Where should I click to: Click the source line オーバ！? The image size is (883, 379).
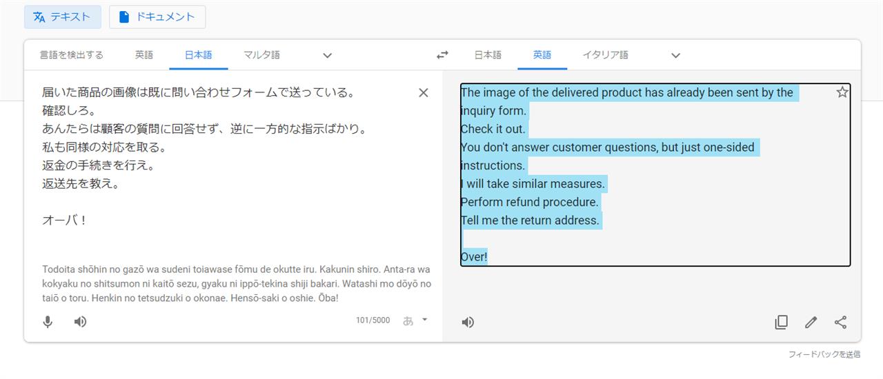pos(64,221)
